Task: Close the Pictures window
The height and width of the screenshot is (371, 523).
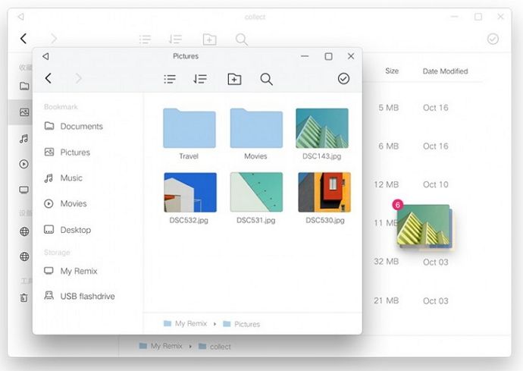Action: (351, 56)
